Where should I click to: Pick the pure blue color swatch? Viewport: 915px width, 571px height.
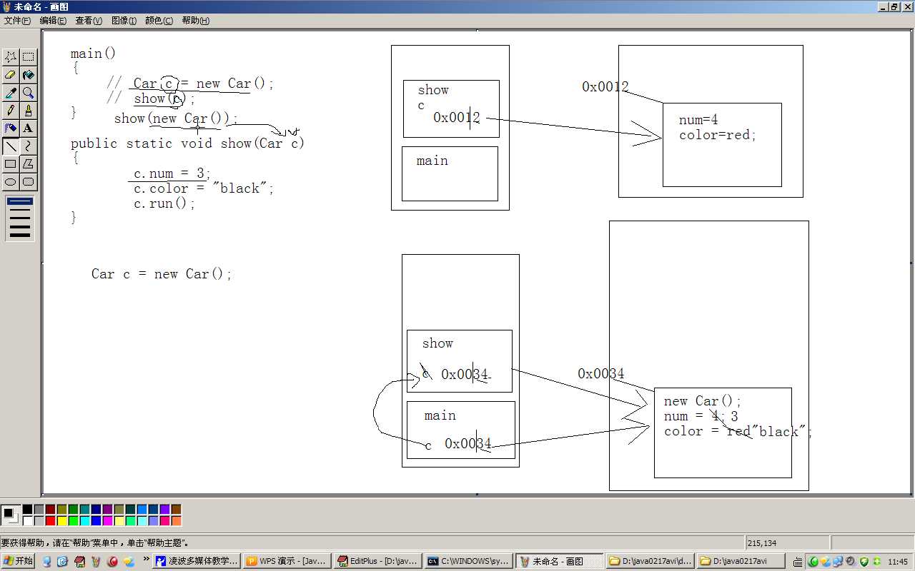click(96, 521)
